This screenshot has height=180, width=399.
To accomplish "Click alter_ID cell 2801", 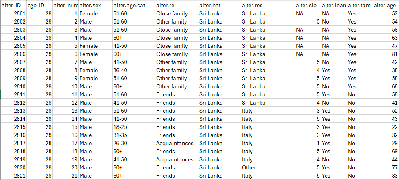I will (13, 13).
